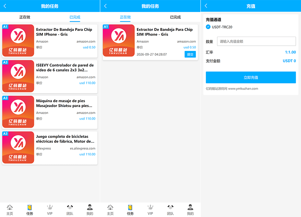Screen dimensions: 301x217
Task: Click Aliexpress label on bicicletas card
Action: (x=43, y=149)
